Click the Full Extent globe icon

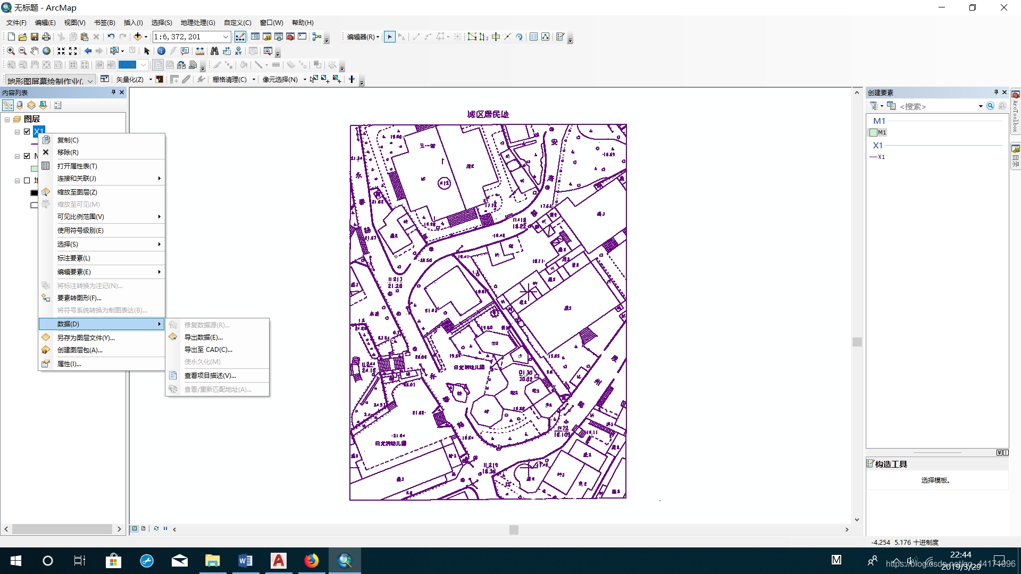click(47, 51)
